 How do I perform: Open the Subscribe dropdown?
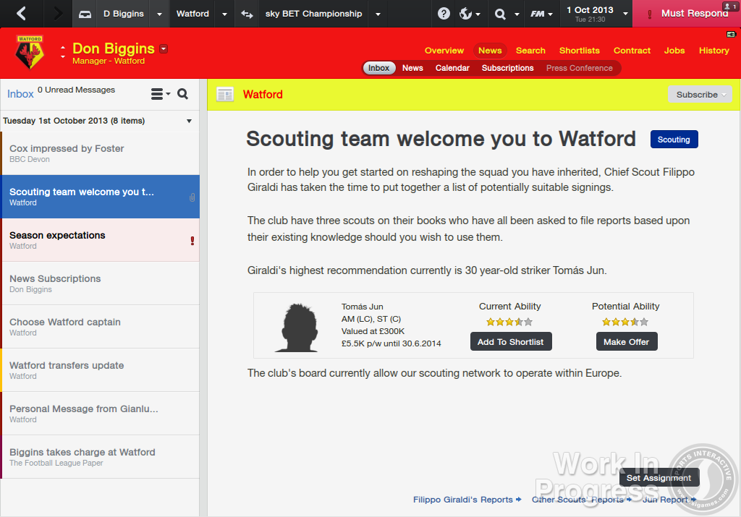(x=700, y=95)
